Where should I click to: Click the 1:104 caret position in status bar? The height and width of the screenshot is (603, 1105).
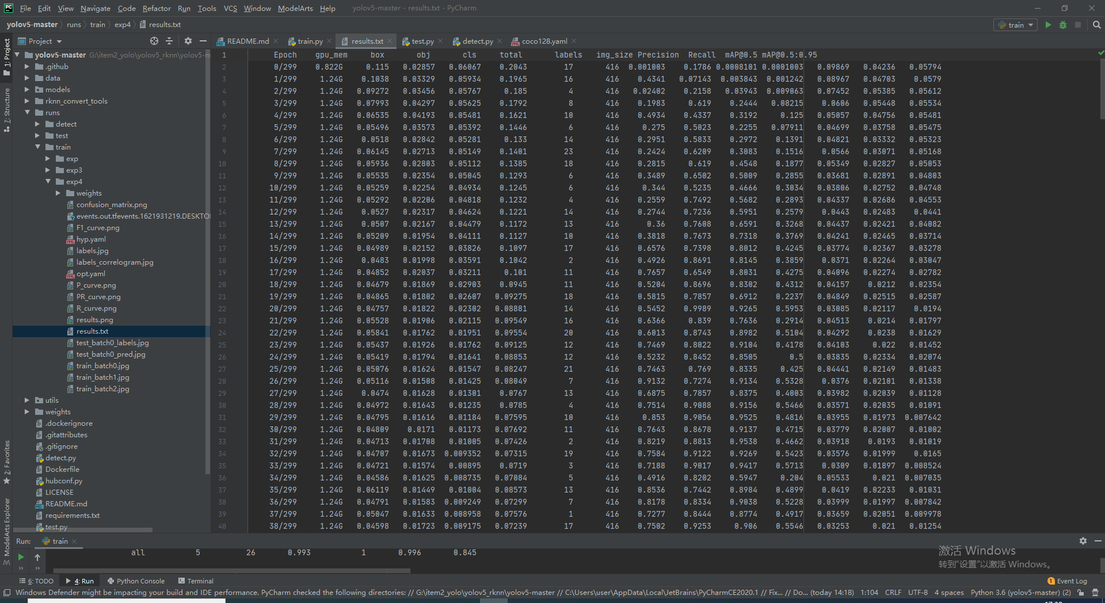click(x=870, y=593)
